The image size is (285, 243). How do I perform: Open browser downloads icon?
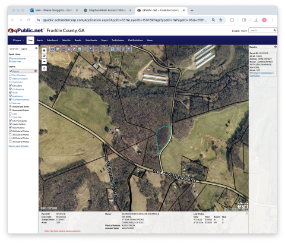pos(256,20)
